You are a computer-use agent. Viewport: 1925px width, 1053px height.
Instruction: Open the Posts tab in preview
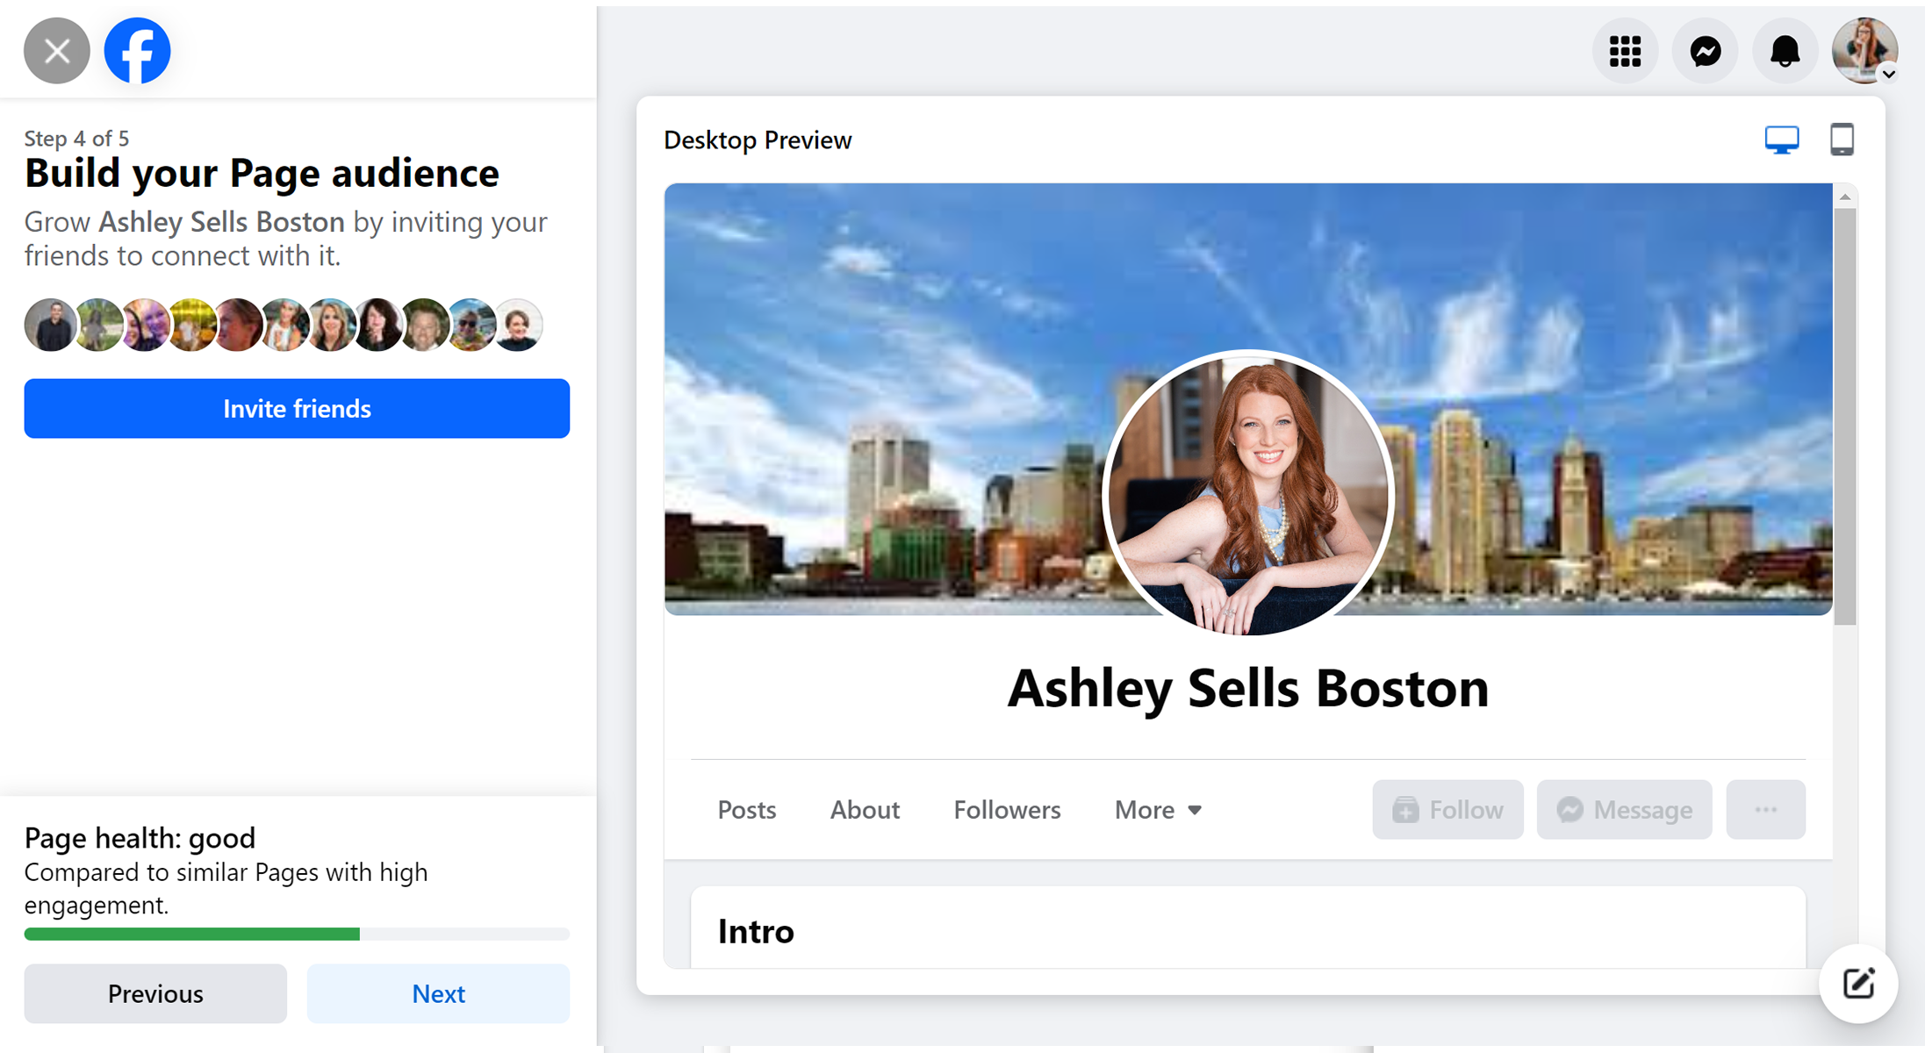746,809
